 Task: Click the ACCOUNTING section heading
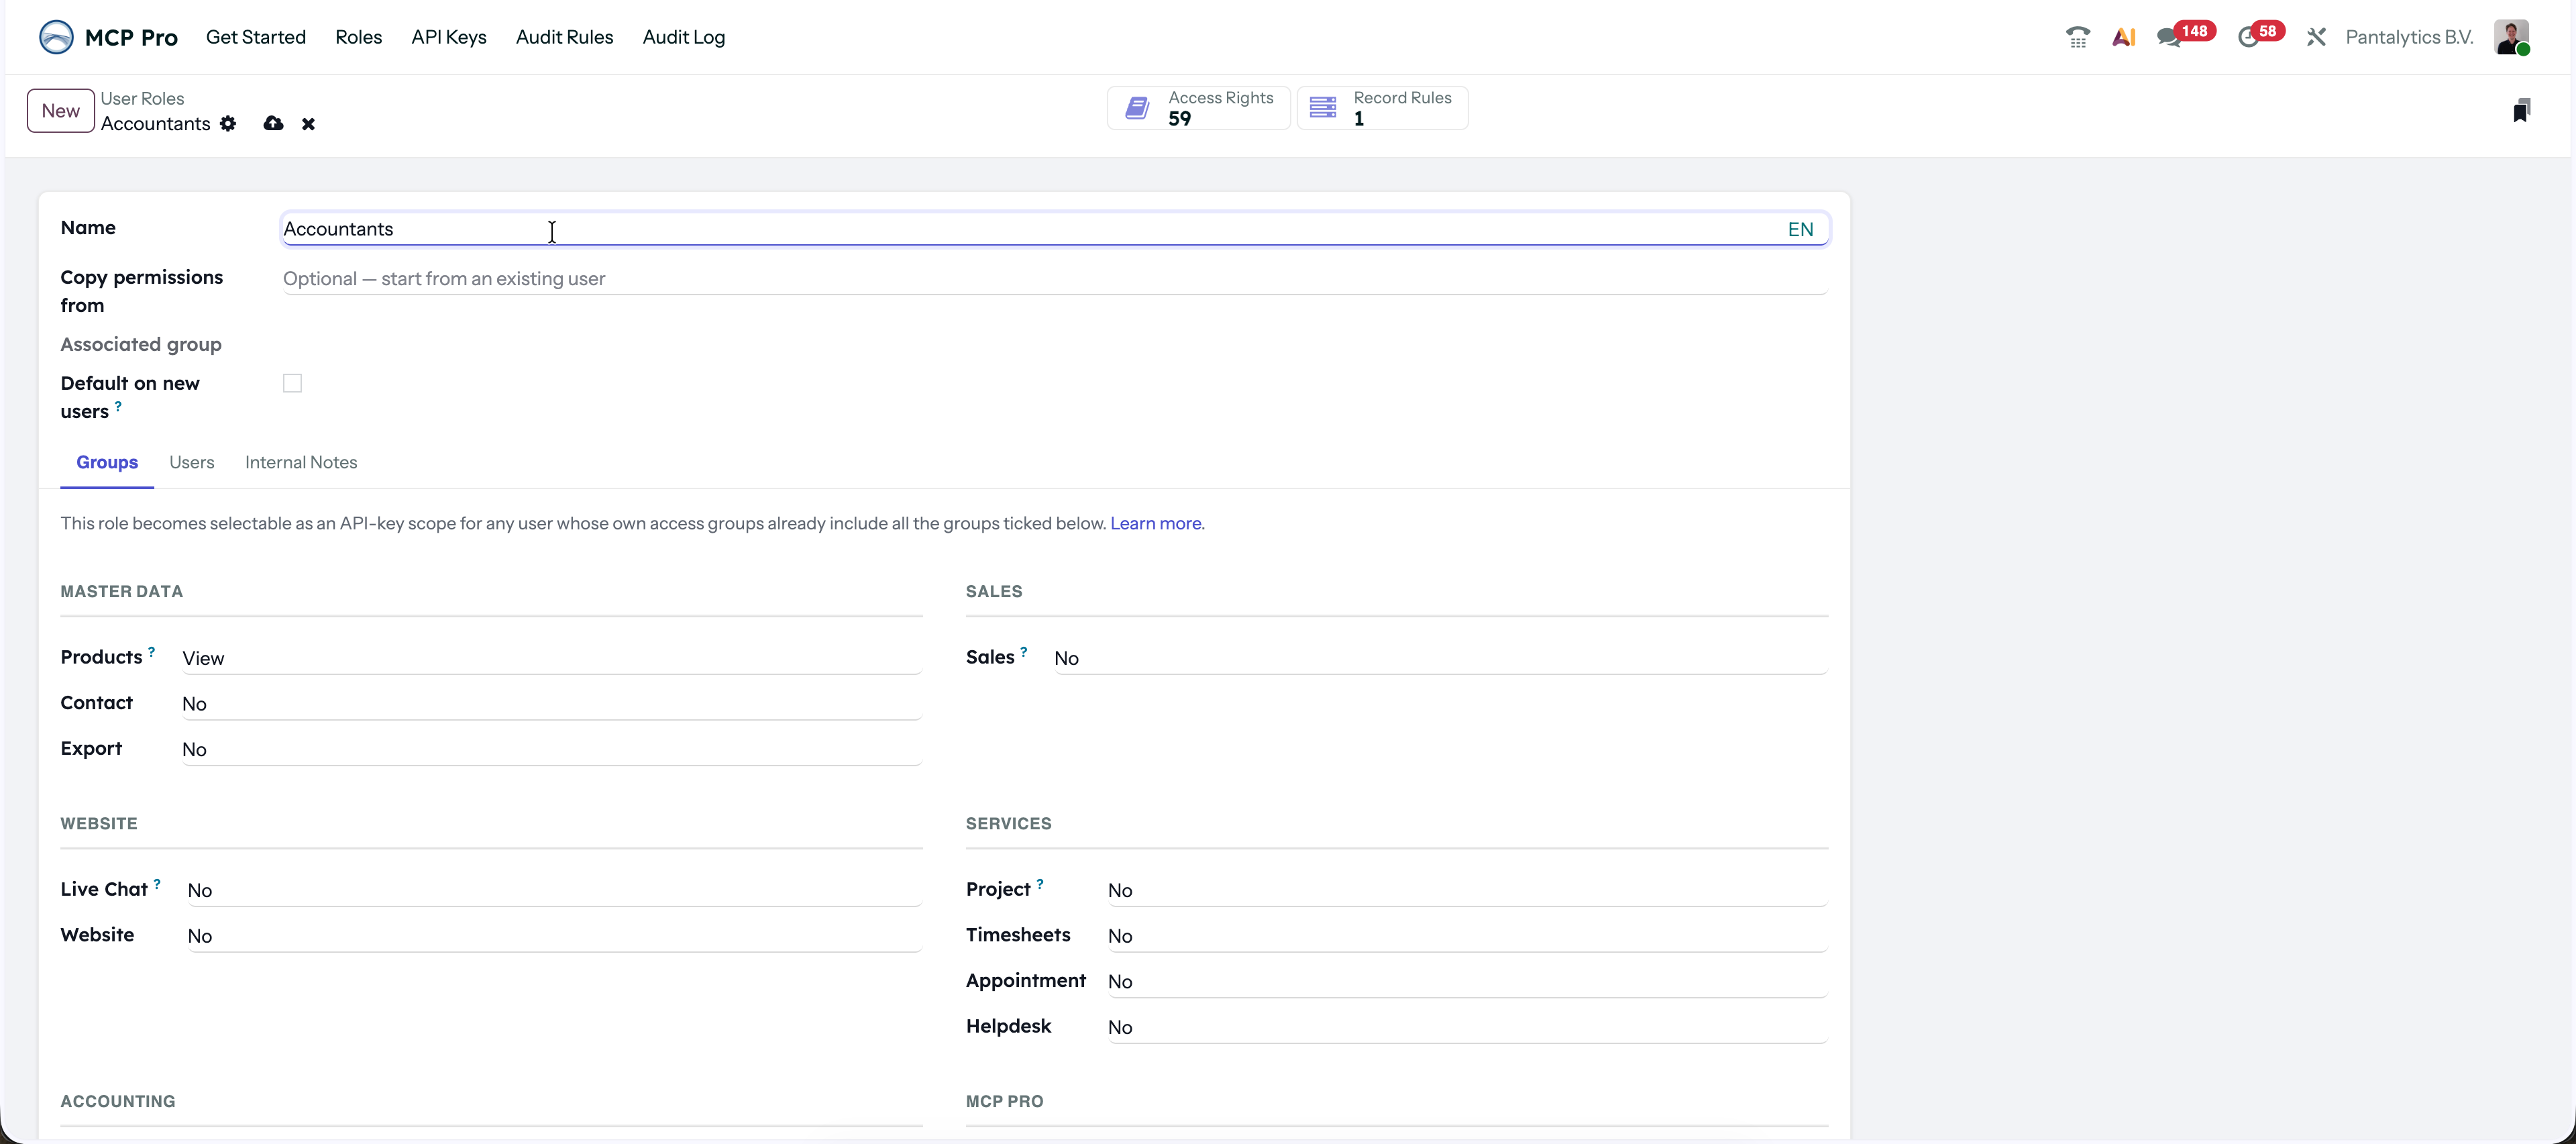(118, 1101)
